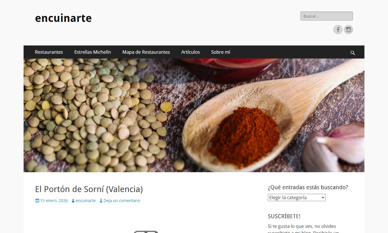Click 'Deja un comentario' link

pos(122,201)
